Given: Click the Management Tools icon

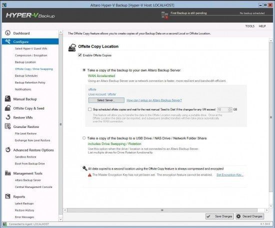Looking at the screenshot, I should [7, 173].
